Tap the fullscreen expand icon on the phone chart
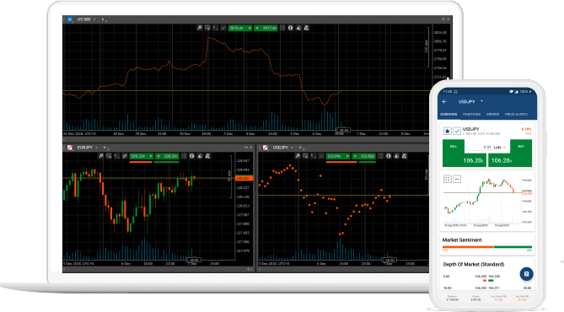Viewport: 564px width, 312px height. (447, 179)
